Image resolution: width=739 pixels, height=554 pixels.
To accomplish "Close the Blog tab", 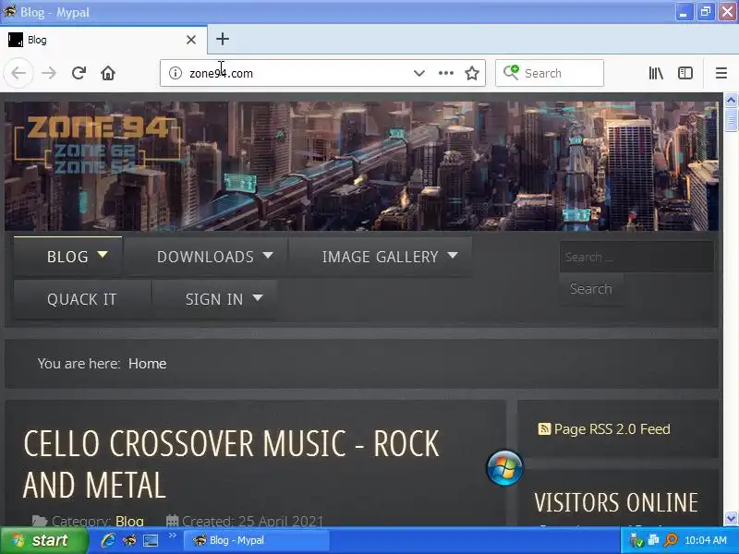I will [191, 40].
